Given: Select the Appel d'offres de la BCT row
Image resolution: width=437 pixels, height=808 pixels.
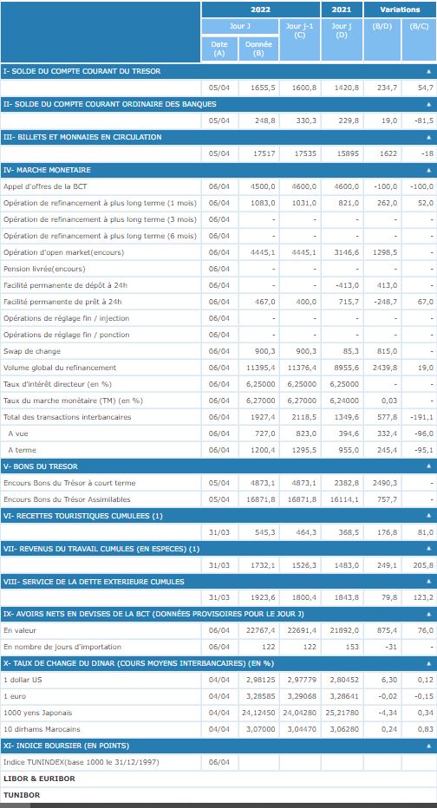Looking at the screenshot, I should (x=218, y=186).
